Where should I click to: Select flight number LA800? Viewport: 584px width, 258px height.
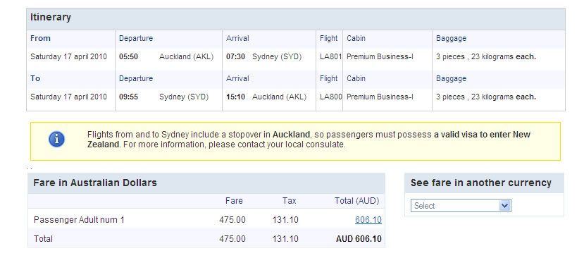pyautogui.click(x=330, y=97)
